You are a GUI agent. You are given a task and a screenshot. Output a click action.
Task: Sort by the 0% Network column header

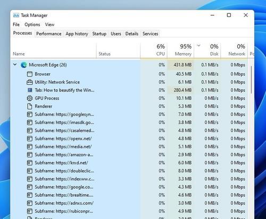point(234,50)
